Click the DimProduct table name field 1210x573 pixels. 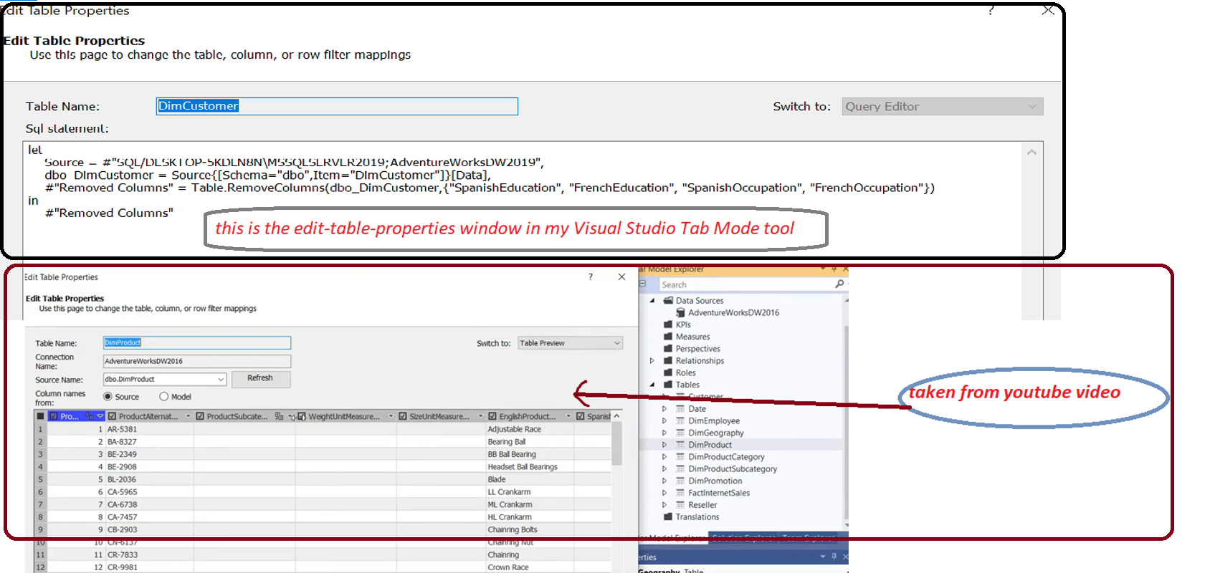[196, 342]
